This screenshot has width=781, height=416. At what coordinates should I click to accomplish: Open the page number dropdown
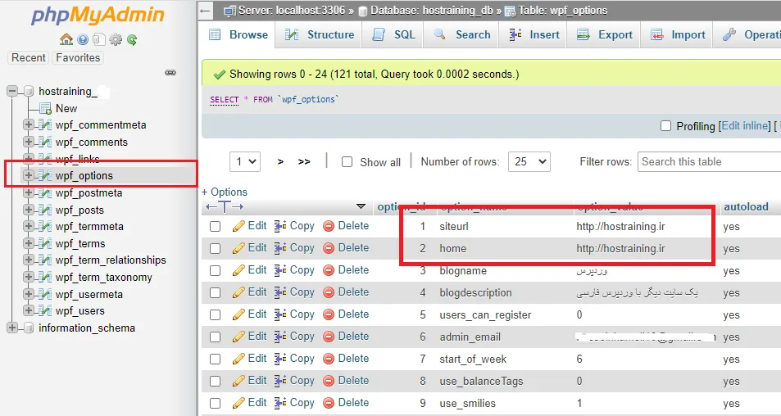point(245,161)
